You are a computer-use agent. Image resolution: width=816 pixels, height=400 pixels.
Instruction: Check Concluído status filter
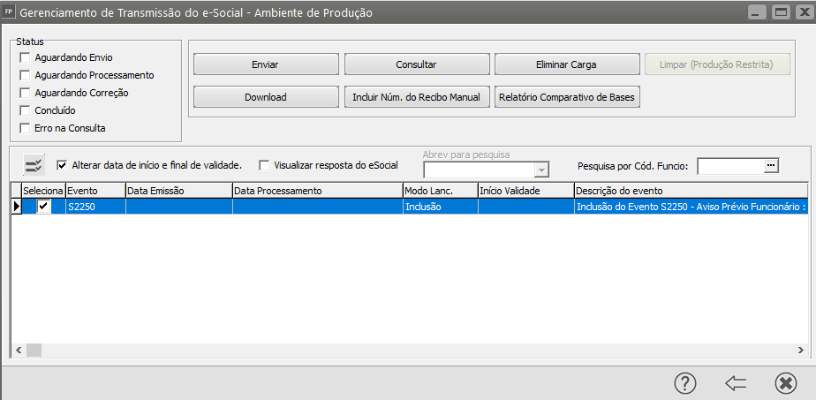[x=25, y=110]
